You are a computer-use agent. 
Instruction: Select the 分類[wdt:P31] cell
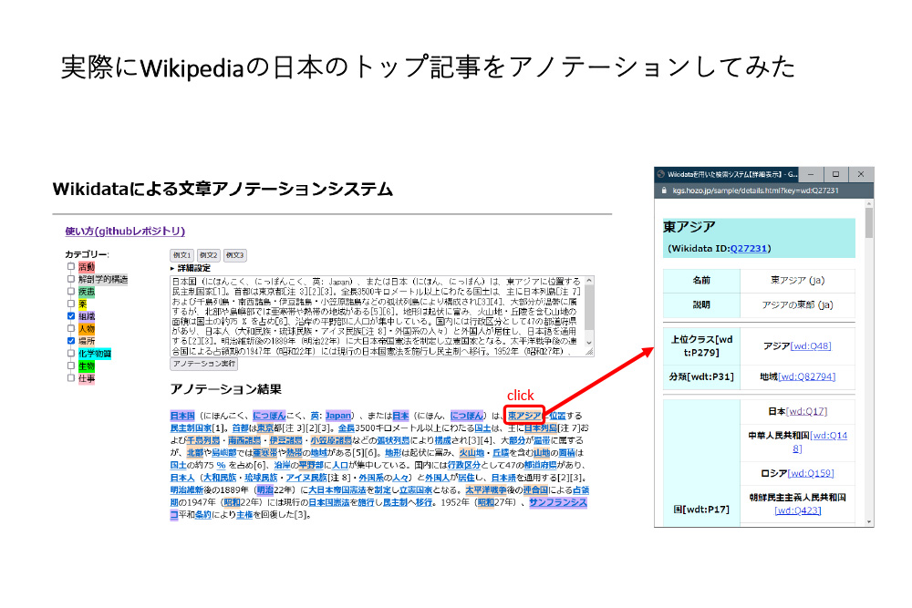click(701, 377)
